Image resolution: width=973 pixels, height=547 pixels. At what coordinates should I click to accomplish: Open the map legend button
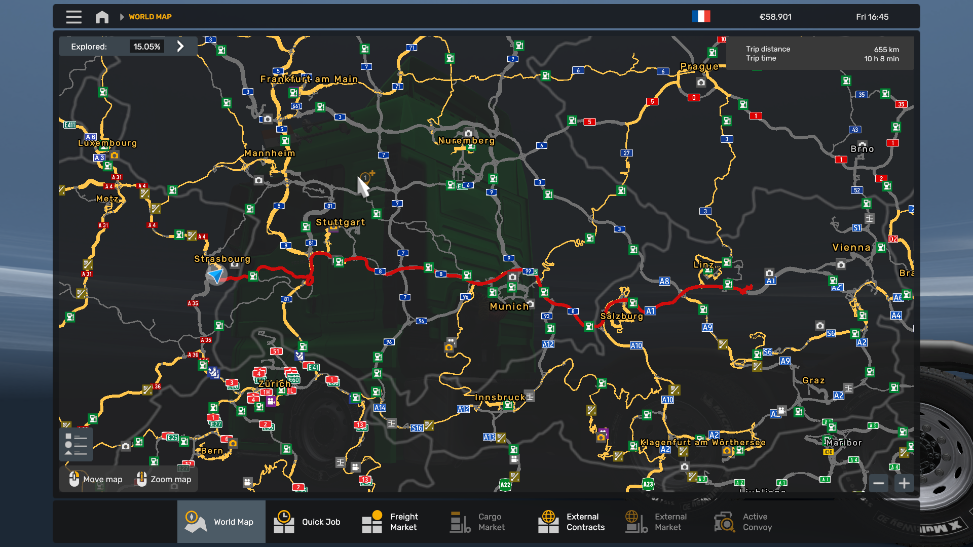(x=76, y=444)
